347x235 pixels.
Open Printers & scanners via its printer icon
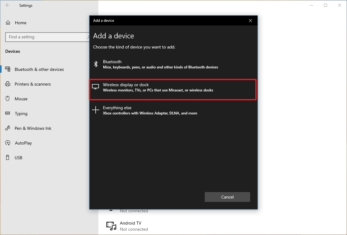(7, 84)
